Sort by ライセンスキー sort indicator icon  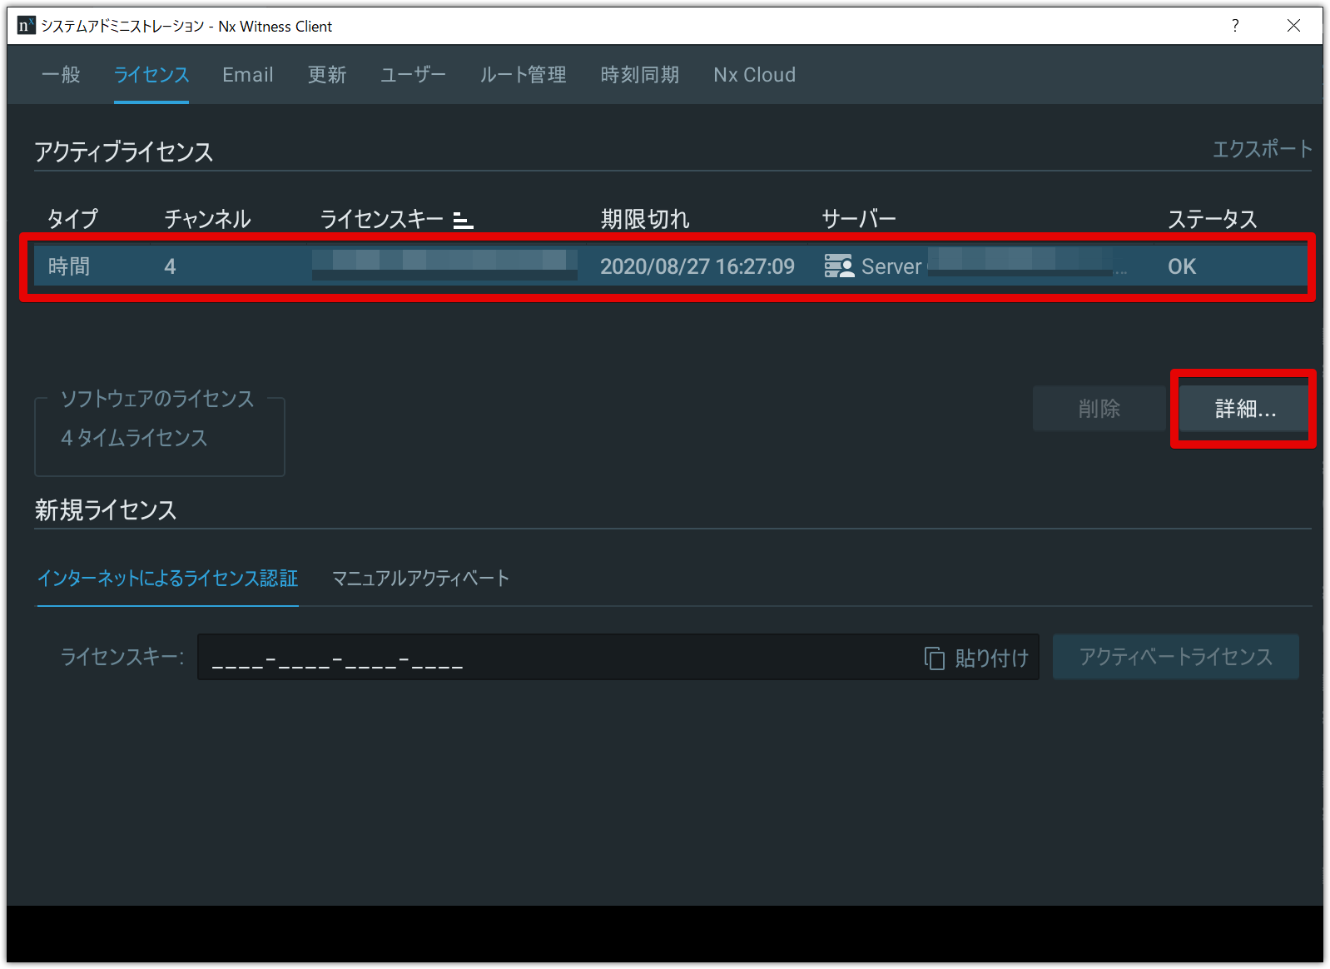coord(464,221)
